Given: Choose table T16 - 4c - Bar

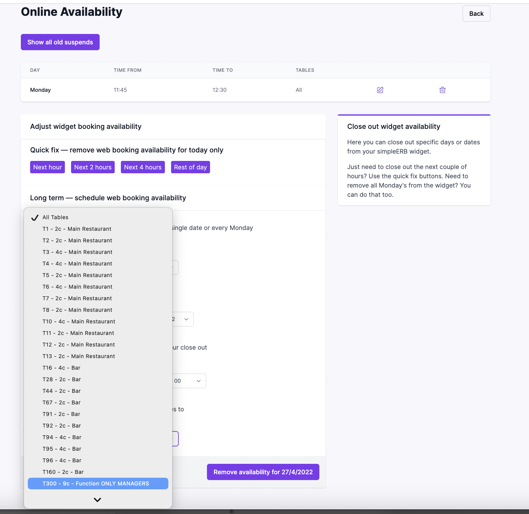Looking at the screenshot, I should click(98, 368).
